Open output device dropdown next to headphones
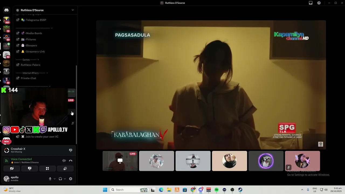This screenshot has height=194, width=345. pyautogui.click(x=65, y=179)
